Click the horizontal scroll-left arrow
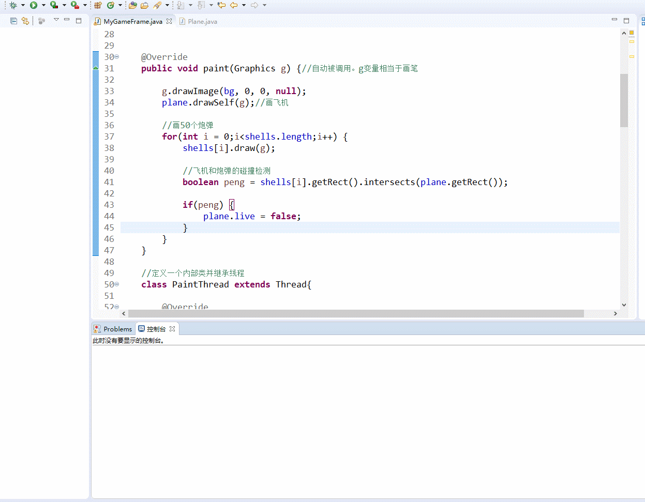645x502 pixels. [124, 313]
